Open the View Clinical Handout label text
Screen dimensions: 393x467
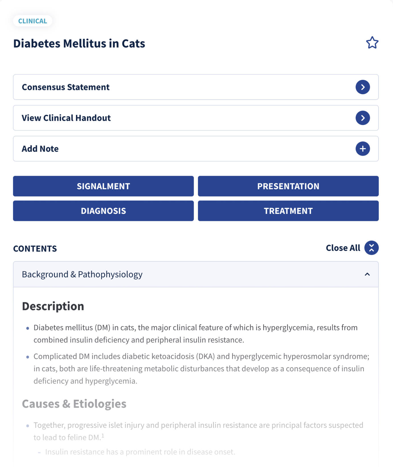coord(66,118)
